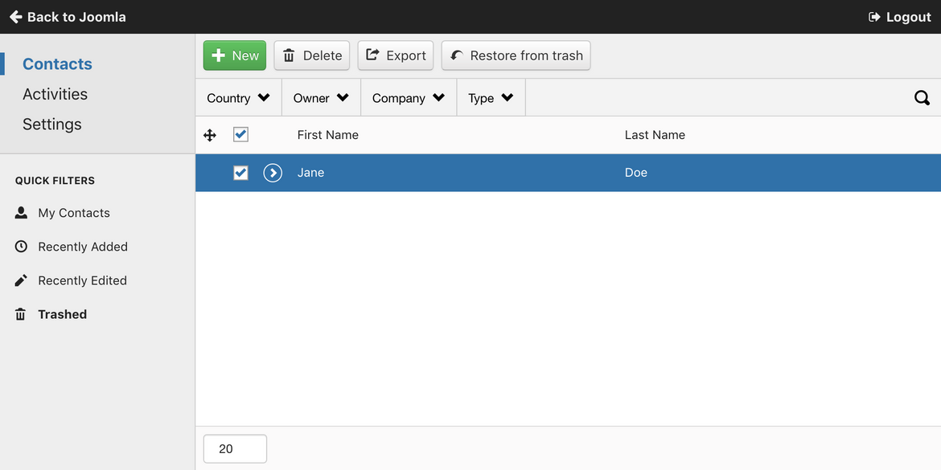Expand the Company filter dropdown
Image resolution: width=941 pixels, height=470 pixels.
(x=409, y=98)
